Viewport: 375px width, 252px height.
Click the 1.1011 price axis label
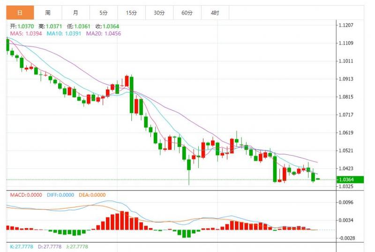(346, 61)
